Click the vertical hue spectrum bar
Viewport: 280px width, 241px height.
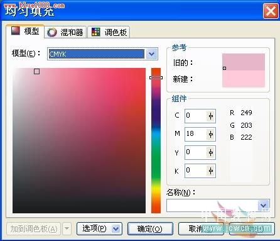point(156,140)
